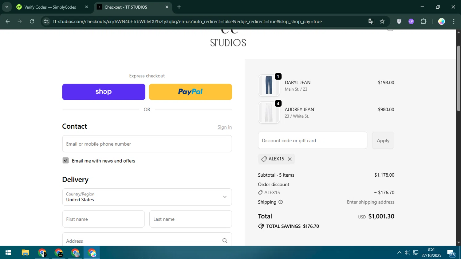
Task: Expand the Country/Region dropdown
Action: click(x=147, y=197)
